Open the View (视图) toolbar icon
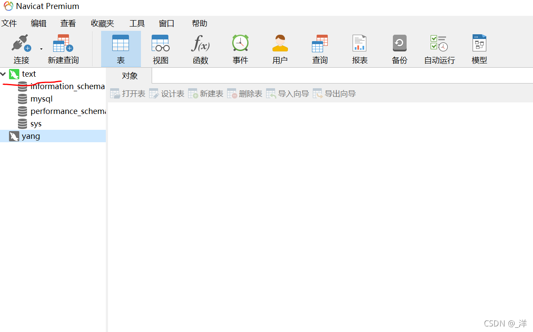Viewport: 533px width, 332px height. tap(161, 43)
